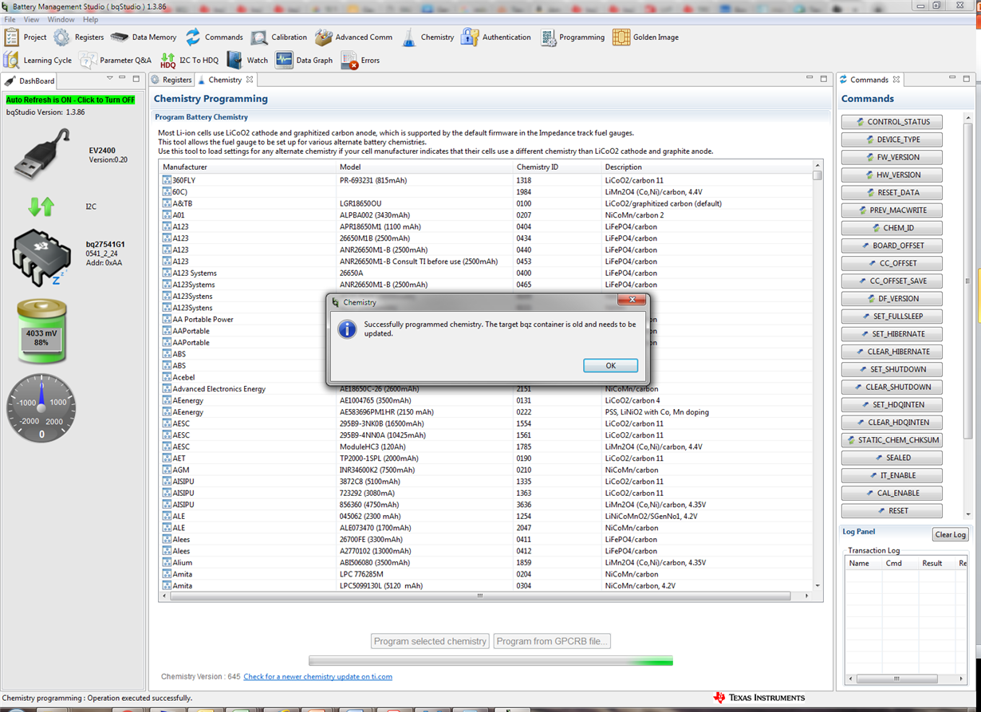Click I2C green arrows communication icon
The height and width of the screenshot is (712, 981).
41,207
